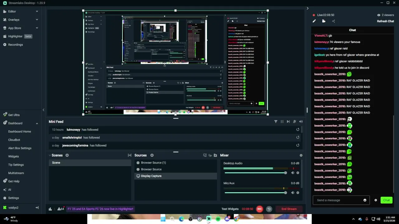Open the Refresh Chat button
Viewport: 399px width, 224px height.
[x=386, y=21]
